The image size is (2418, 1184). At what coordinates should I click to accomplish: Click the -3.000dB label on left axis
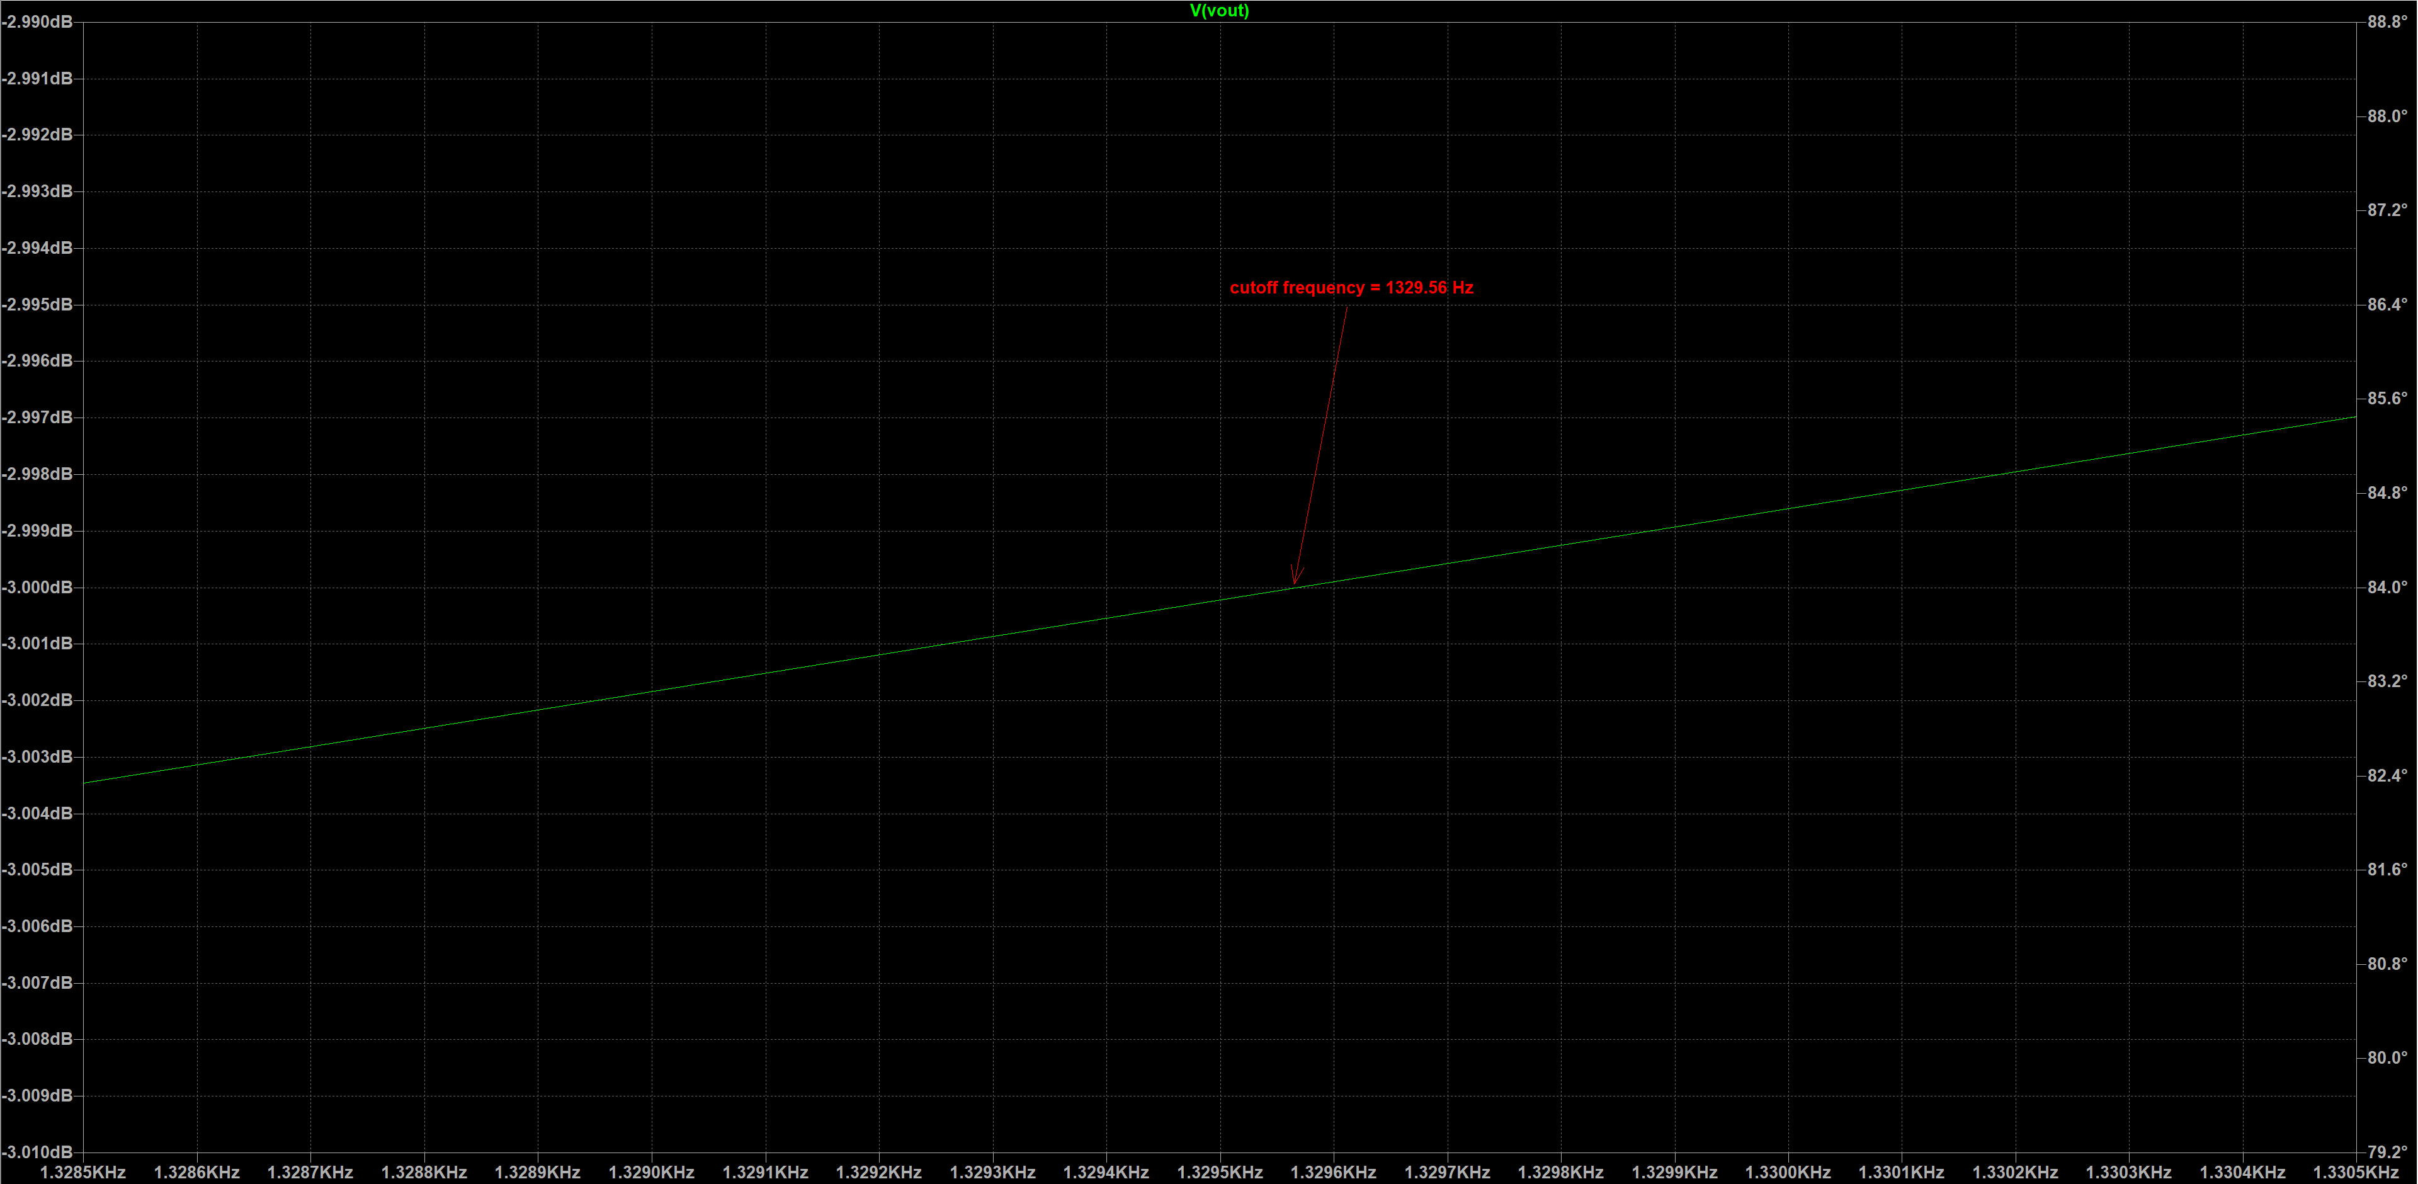(38, 588)
